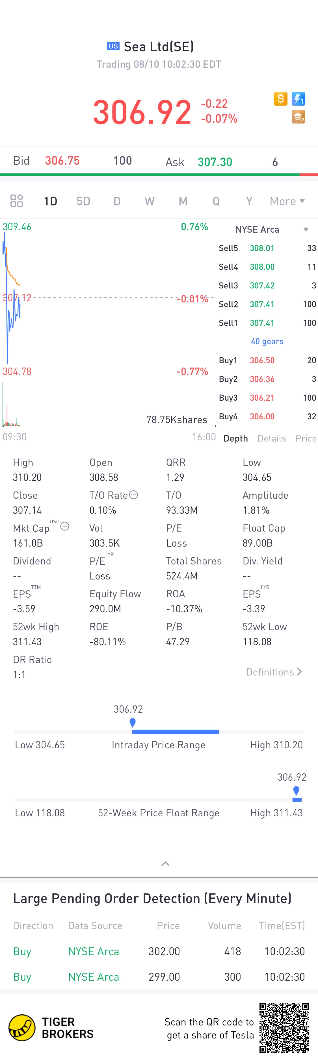Tap the brown stacked layers icon

point(298,117)
